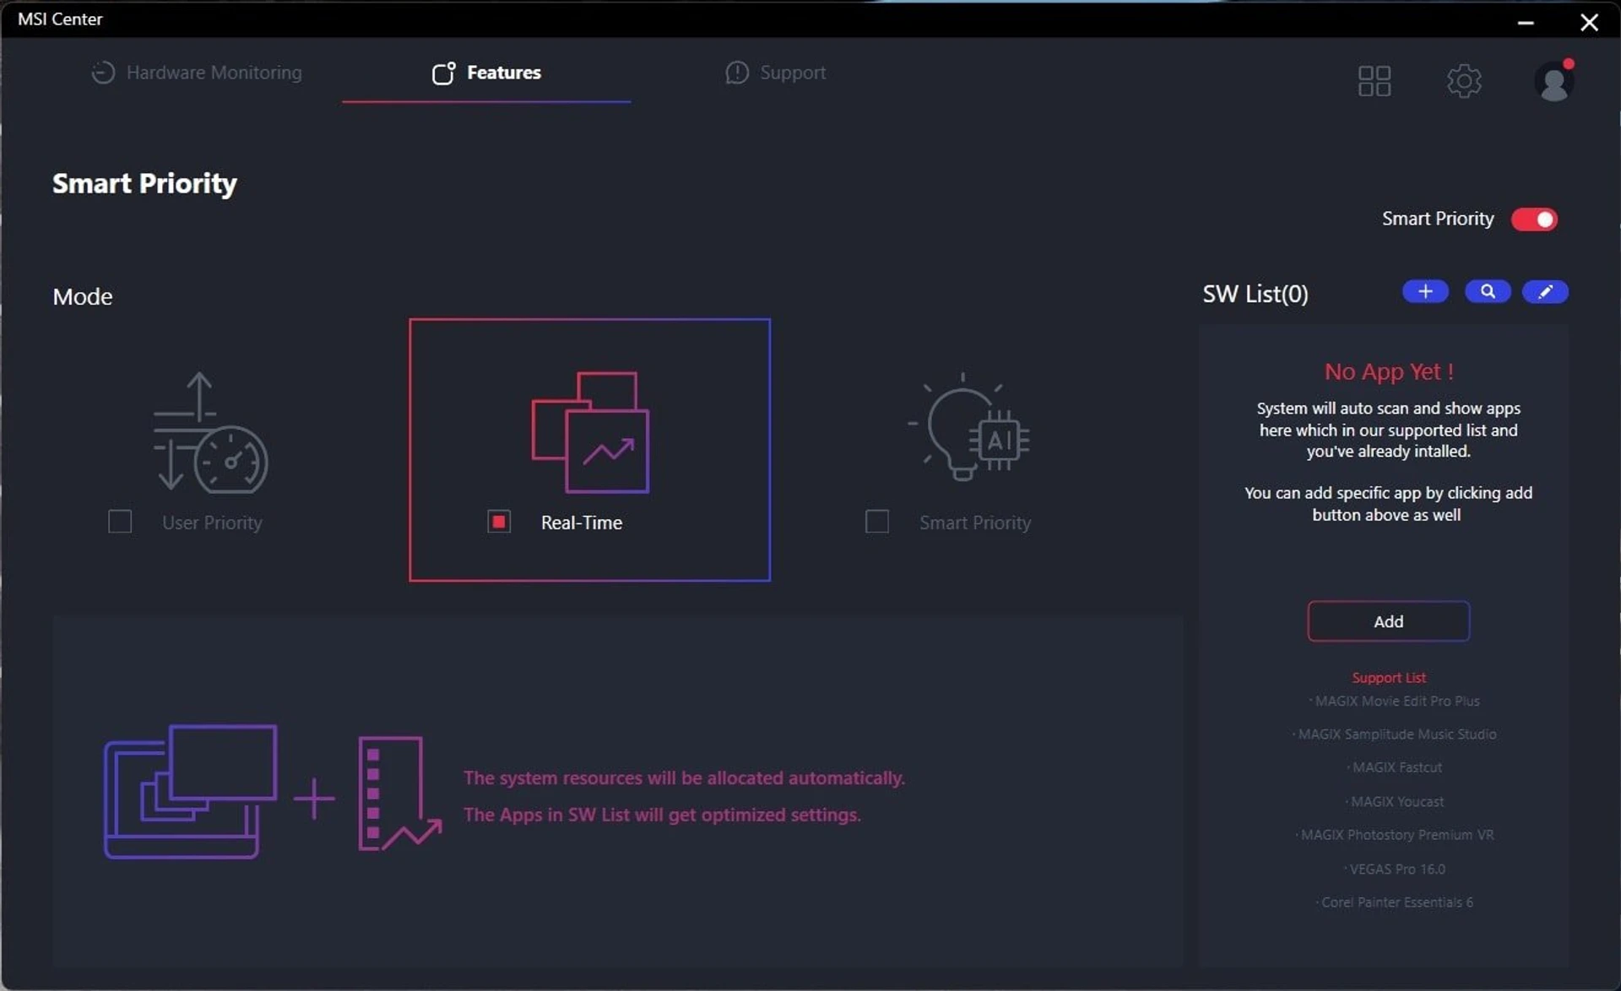The image size is (1621, 991).
Task: Click the Add button in SW List
Action: [x=1388, y=621]
